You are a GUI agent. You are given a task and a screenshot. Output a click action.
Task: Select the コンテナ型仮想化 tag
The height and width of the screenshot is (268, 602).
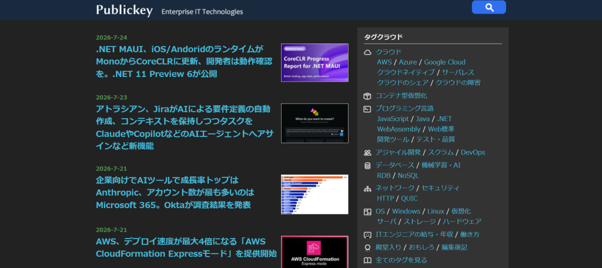(x=401, y=96)
